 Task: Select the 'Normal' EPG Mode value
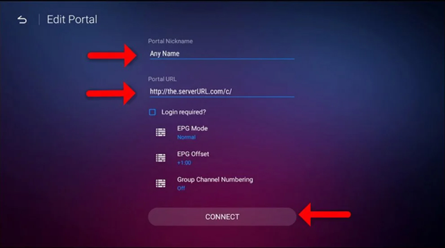(186, 137)
